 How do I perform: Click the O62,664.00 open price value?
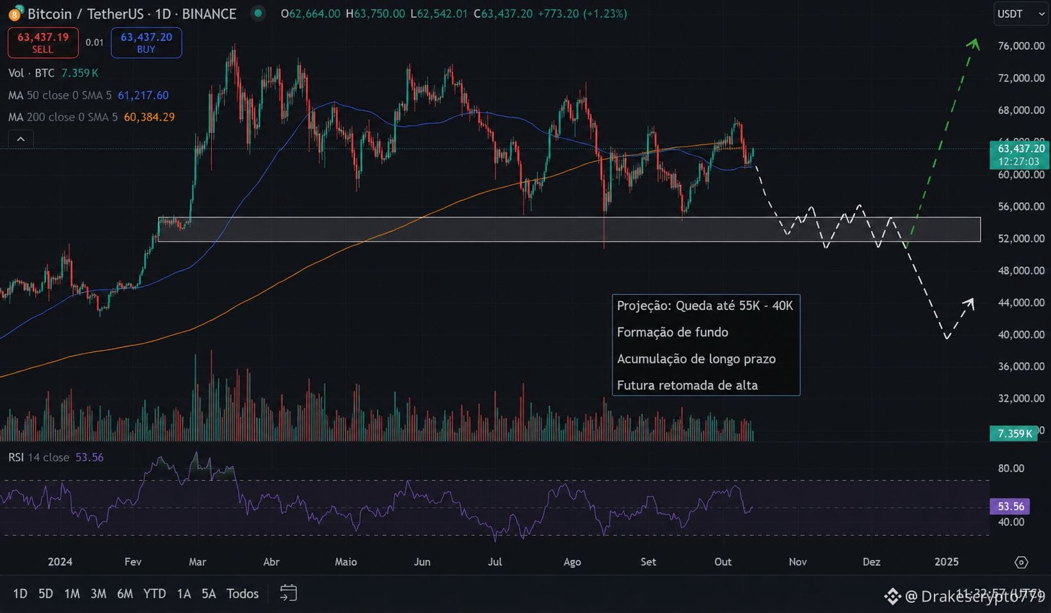pos(310,13)
